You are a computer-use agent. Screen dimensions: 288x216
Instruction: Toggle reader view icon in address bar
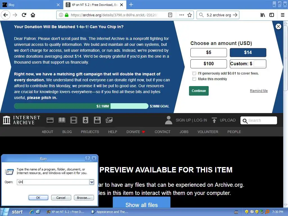[x=170, y=15]
